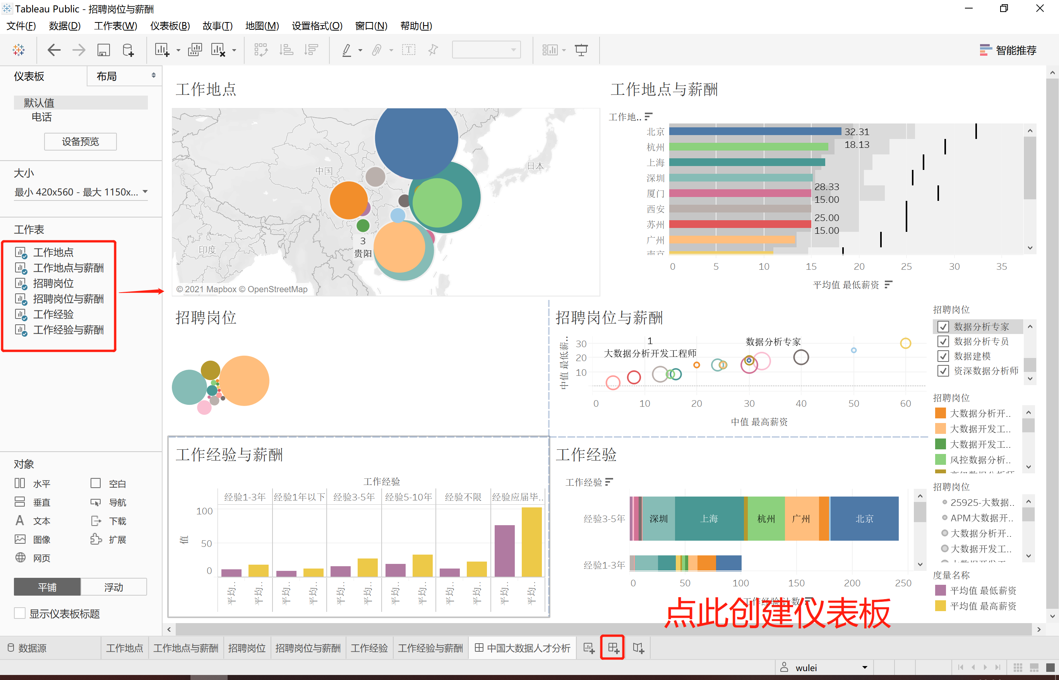Select the 浮动 floating layout button
This screenshot has width=1059, height=680.
(x=113, y=587)
